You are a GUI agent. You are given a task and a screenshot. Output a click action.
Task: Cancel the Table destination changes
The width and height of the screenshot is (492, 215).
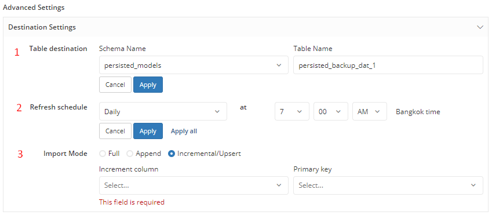(x=115, y=85)
